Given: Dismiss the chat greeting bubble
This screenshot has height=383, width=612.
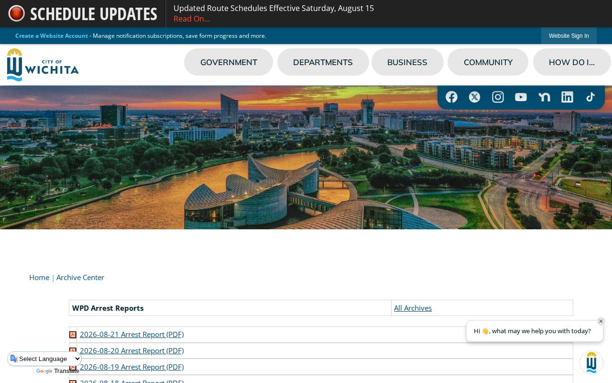Looking at the screenshot, I should point(601,321).
